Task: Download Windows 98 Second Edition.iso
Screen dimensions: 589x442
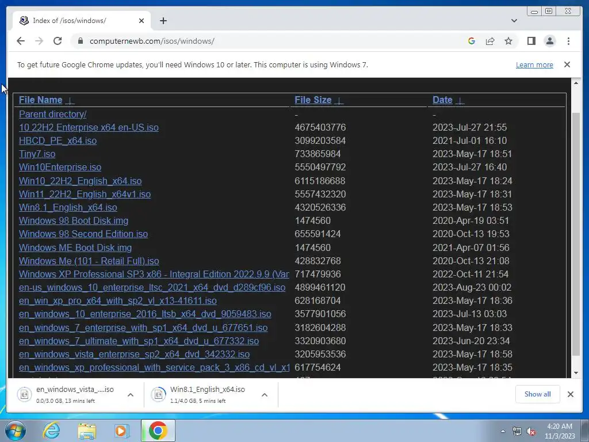Action: [83, 234]
